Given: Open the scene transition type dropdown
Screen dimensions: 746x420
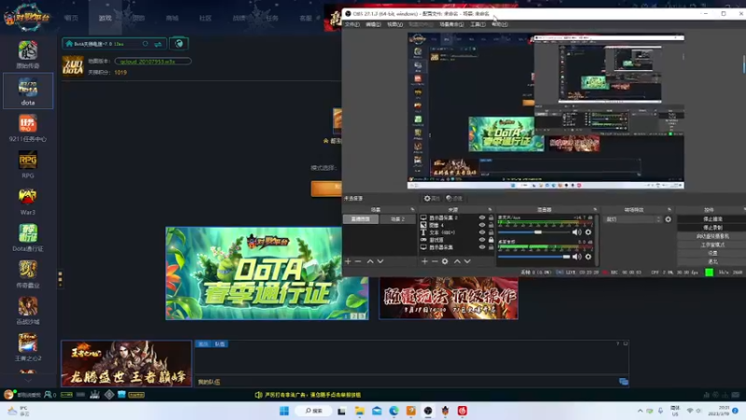Looking at the screenshot, I should [x=632, y=219].
